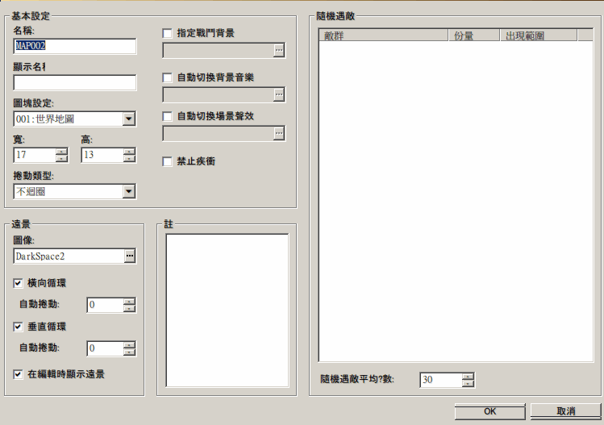
Task: Open the battle background browse ellipsis button
Action: (279, 51)
